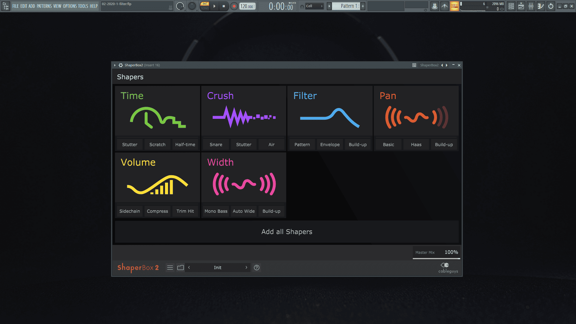
Task: Open the Cell snap dropdown
Action: coord(314,6)
